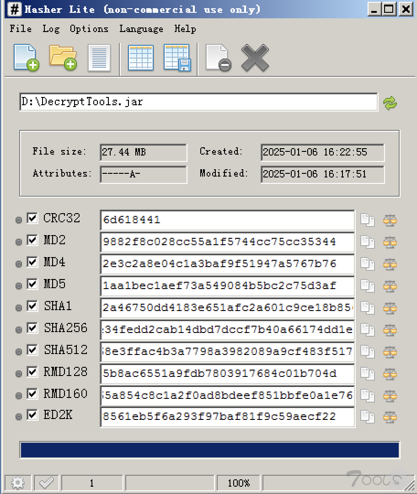Screen dimensions: 417x494
Task: Uncheck the SHA1 checkbox
Action: pos(32,306)
